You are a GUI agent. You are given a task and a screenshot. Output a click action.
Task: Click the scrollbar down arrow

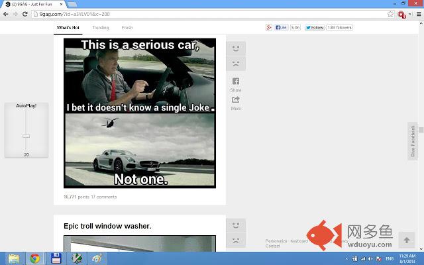421,249
